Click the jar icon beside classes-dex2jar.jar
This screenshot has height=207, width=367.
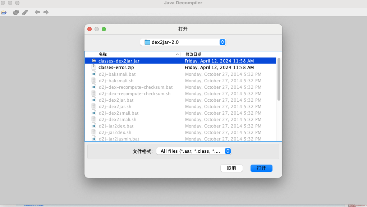pyautogui.click(x=93, y=60)
